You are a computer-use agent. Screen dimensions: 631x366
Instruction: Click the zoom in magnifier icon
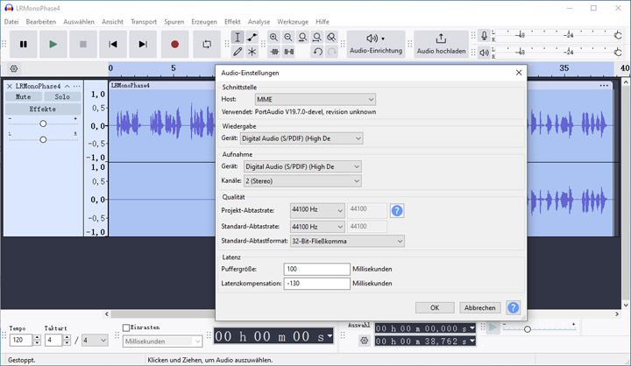click(274, 38)
